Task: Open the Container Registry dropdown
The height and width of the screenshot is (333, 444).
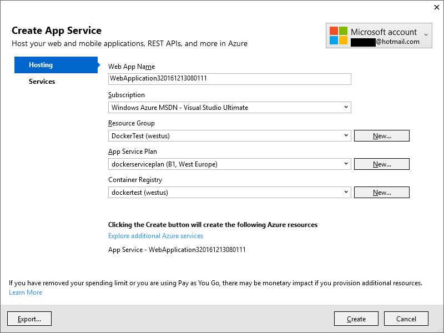Action: (x=347, y=191)
